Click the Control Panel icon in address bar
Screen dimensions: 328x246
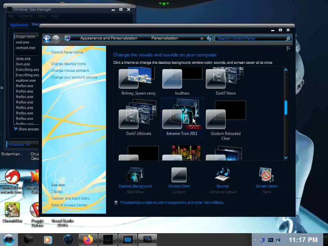68,38
